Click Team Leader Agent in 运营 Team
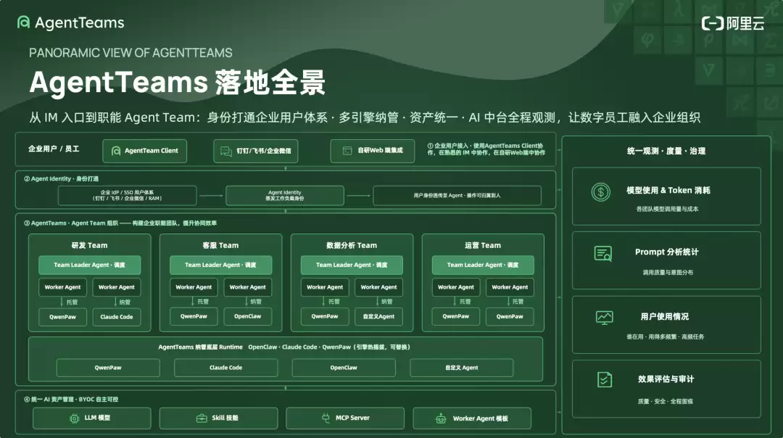The height and width of the screenshot is (438, 783). (483, 265)
